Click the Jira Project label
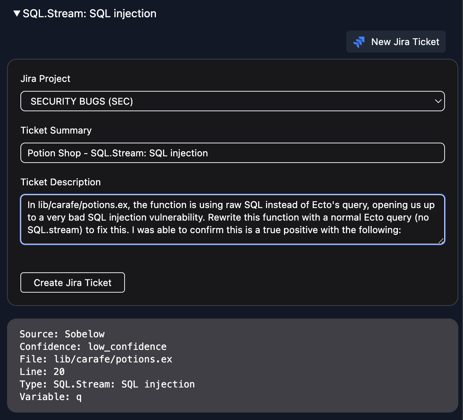The height and width of the screenshot is (420, 463). [x=45, y=79]
